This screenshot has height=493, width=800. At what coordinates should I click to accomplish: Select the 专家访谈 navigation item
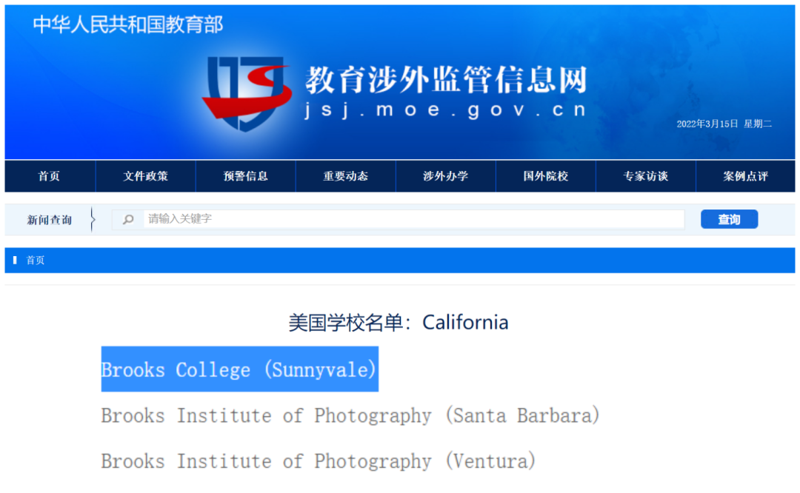click(645, 176)
